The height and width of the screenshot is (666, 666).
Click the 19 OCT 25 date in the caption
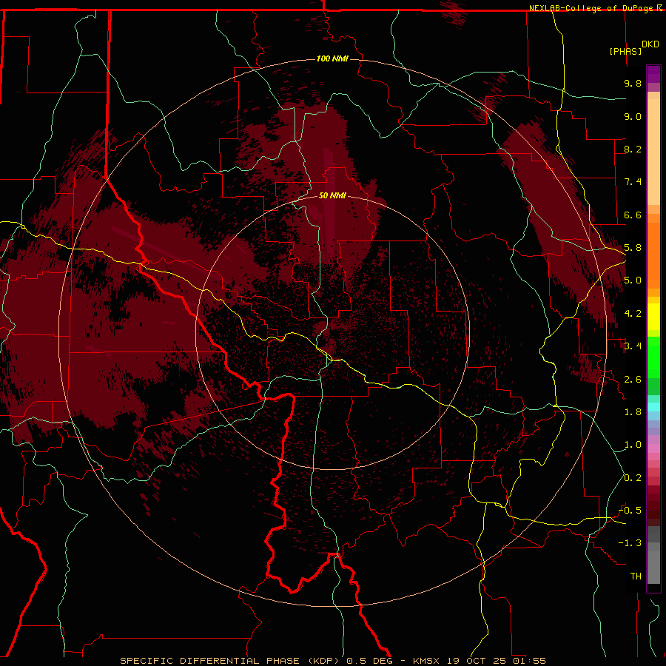click(x=475, y=661)
